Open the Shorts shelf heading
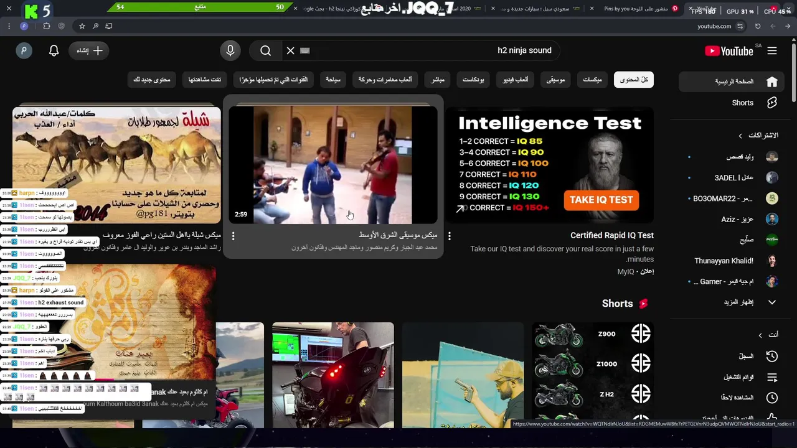Screen dimensions: 797x448 [x=625, y=304]
